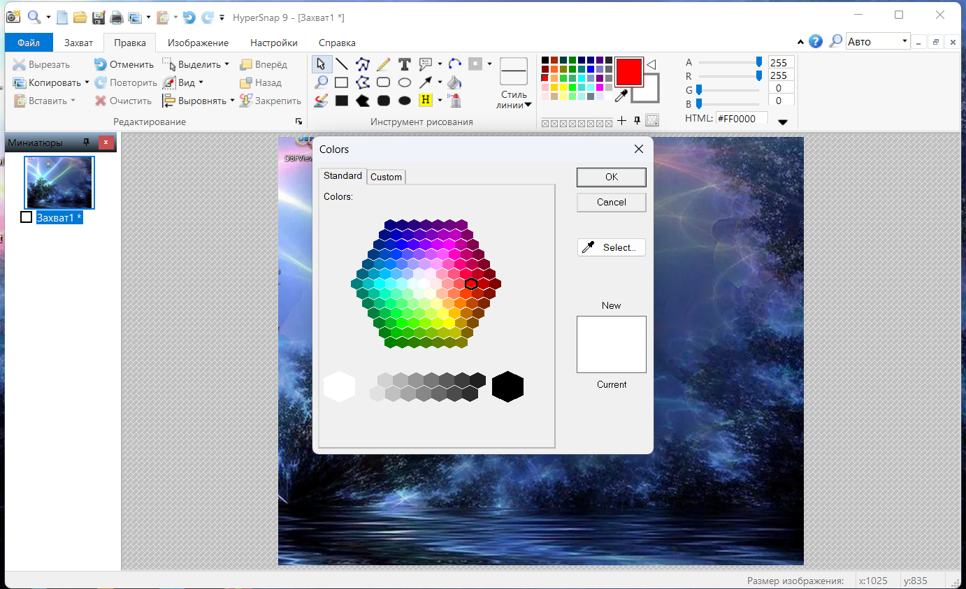Select the filled rectangle tool
Screen dimensions: 966x589
coord(341,101)
